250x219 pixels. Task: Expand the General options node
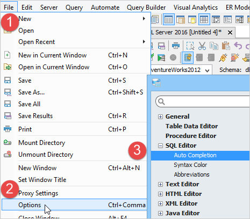point(160,116)
